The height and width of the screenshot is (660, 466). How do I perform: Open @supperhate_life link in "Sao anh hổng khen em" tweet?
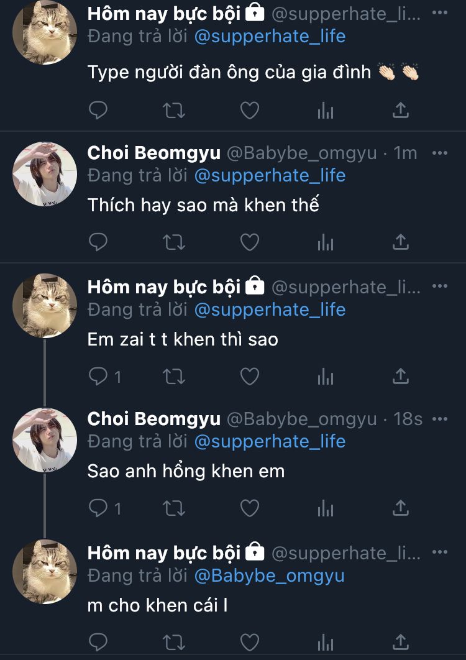pyautogui.click(x=270, y=441)
